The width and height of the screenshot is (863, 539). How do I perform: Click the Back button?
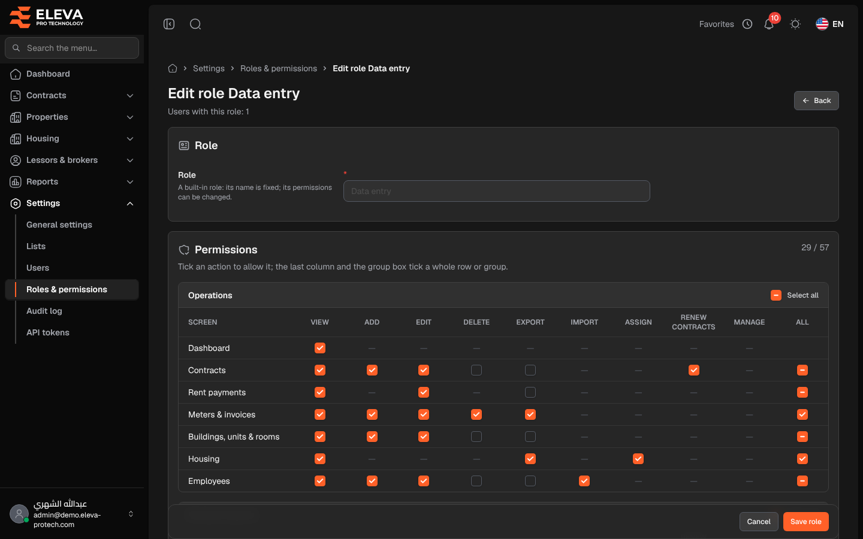(x=816, y=101)
